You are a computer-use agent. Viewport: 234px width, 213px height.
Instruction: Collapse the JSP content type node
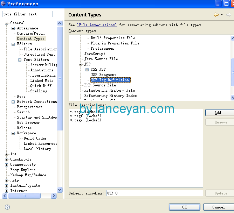click(x=81, y=64)
